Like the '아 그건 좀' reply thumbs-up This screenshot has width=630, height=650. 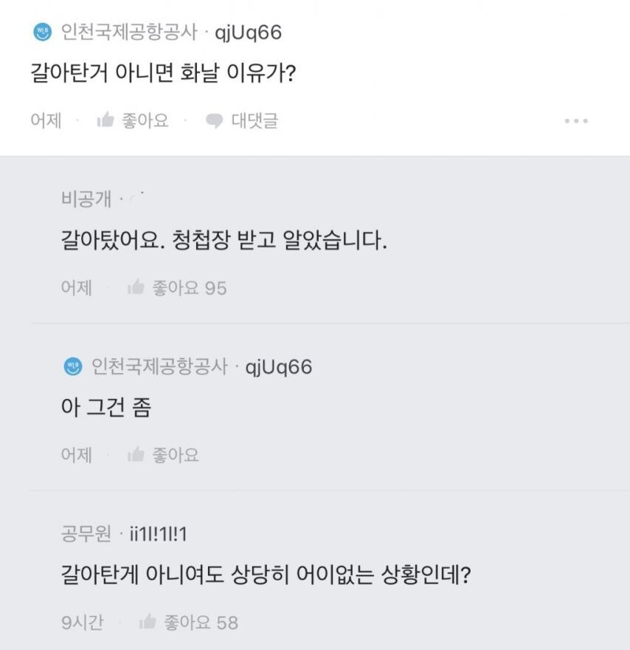(x=136, y=455)
